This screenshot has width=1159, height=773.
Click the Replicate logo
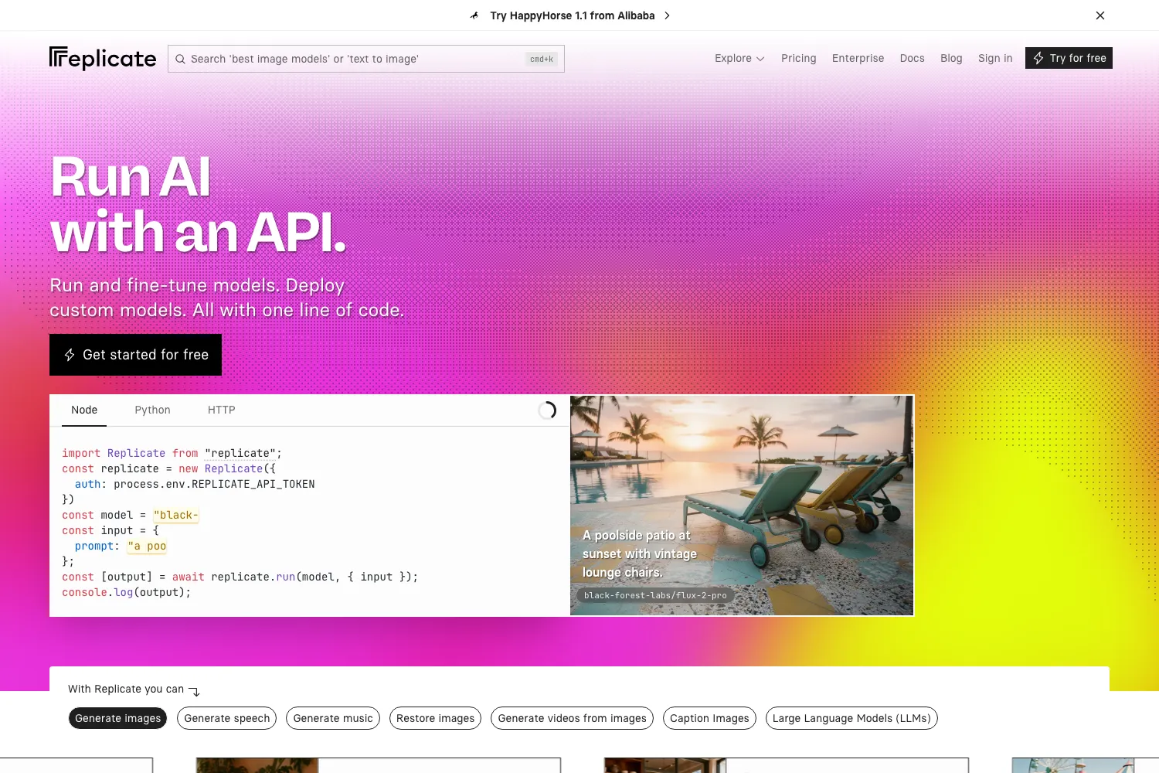(x=103, y=58)
